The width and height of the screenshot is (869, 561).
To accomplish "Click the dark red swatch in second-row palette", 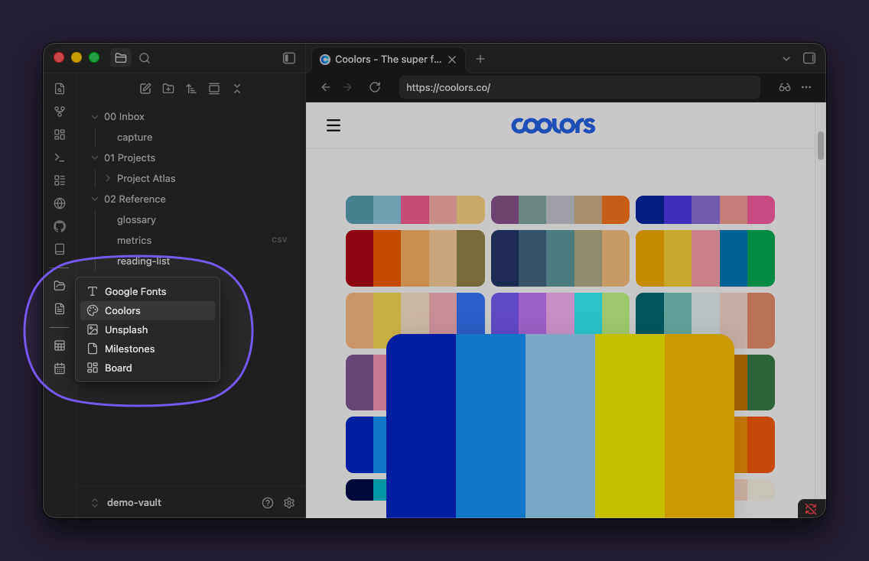I will coord(360,258).
